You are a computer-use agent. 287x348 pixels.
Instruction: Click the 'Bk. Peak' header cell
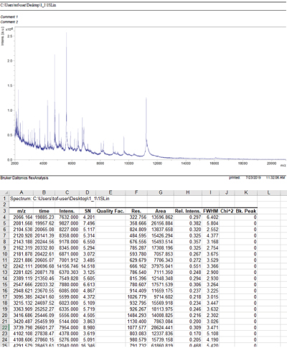pos(246,211)
